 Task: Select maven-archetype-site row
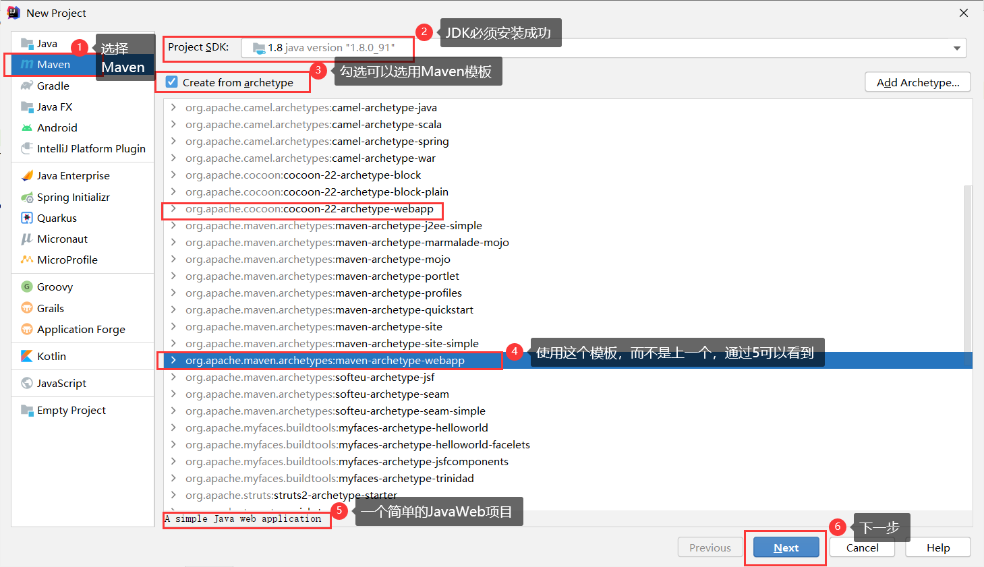click(568, 326)
